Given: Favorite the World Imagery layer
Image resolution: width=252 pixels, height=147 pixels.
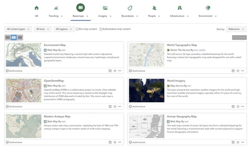Looking at the screenshot, I should (238, 106).
